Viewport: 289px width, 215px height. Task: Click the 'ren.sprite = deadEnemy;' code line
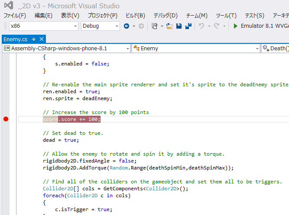pos(78,98)
